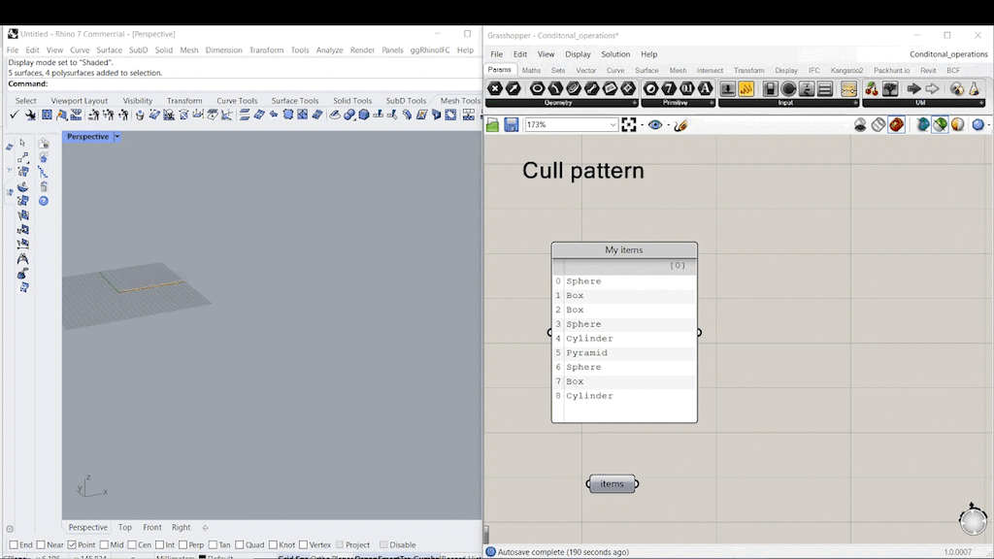Click the flask icon in Util panel
Screen dimensions: 994x559
974,88
